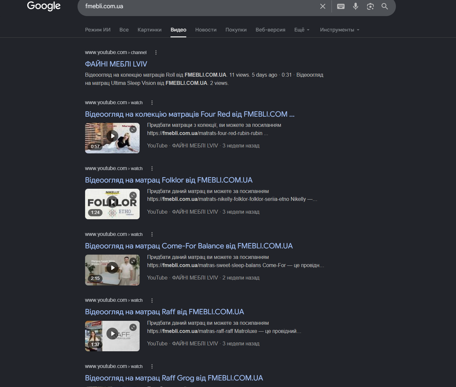Screen dimensions: 456x387
Task: Switch to Покупки tab
Action: pyautogui.click(x=236, y=30)
